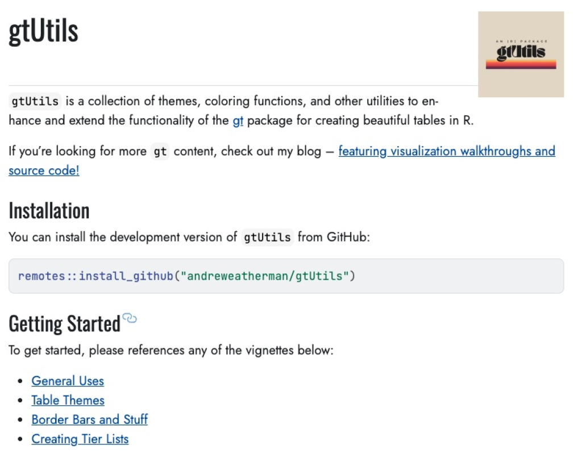Open the Border Bars and Stuff vignette
The width and height of the screenshot is (582, 462).
point(89,419)
